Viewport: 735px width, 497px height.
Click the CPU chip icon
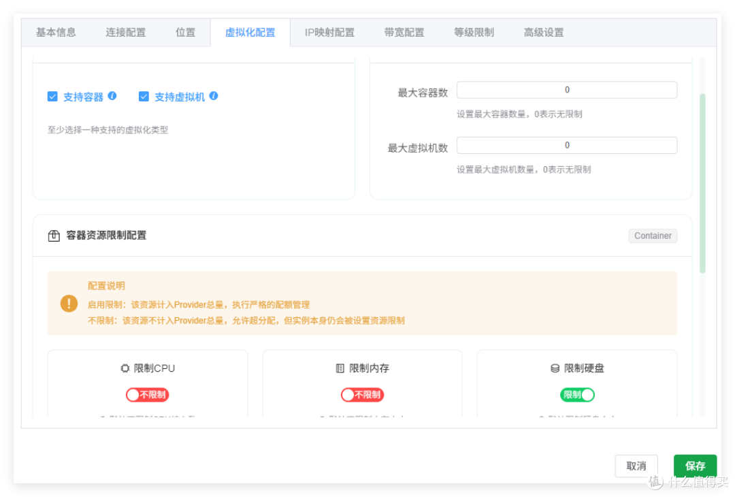pos(125,368)
